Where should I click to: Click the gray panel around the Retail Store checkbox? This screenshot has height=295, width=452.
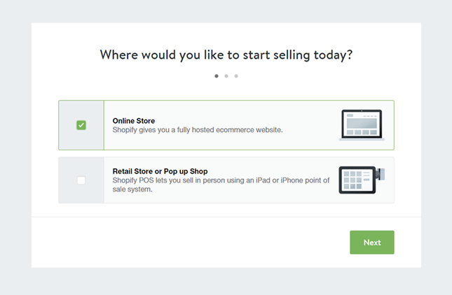[x=81, y=180]
